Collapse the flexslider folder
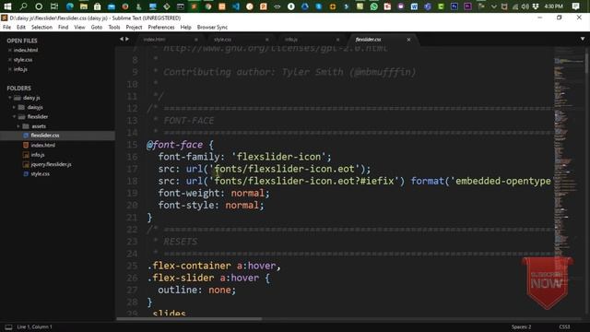590x332 pixels. pyautogui.click(x=14, y=117)
